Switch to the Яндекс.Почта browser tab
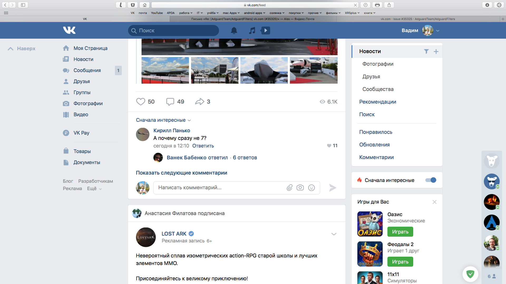The width and height of the screenshot is (506, 284). [x=252, y=19]
